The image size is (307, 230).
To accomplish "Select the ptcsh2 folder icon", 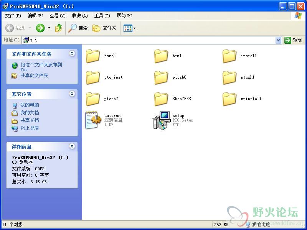I will (x=93, y=99).
